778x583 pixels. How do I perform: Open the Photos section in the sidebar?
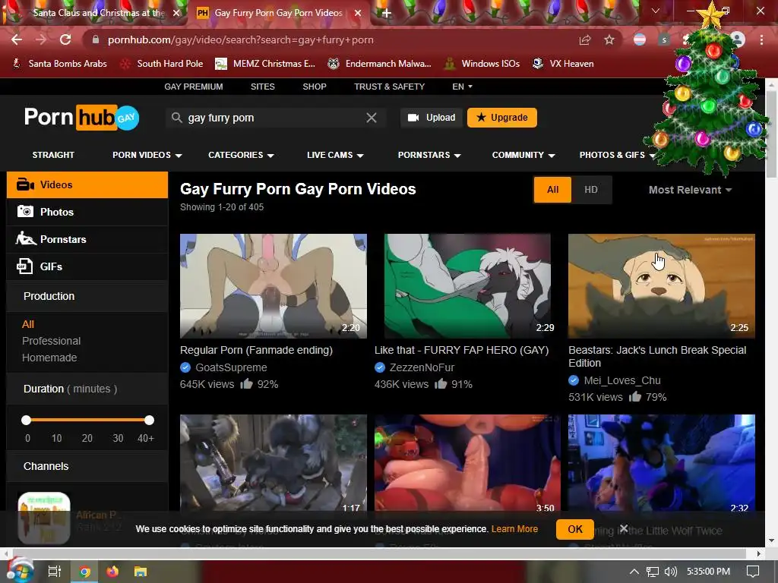(87, 212)
